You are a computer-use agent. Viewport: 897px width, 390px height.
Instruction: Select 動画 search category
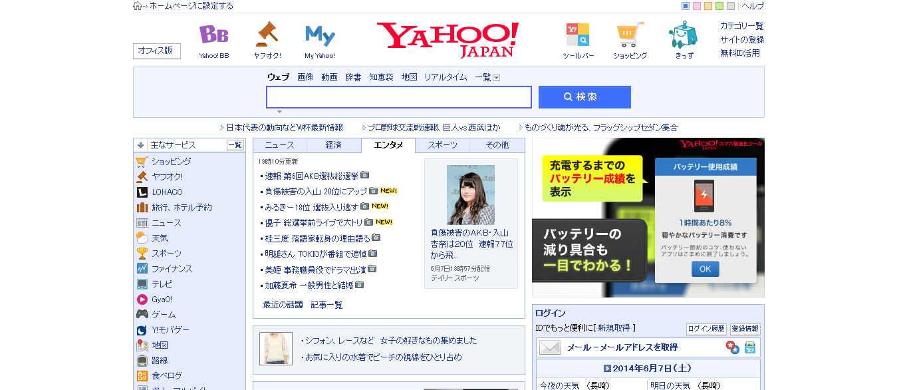tap(329, 77)
